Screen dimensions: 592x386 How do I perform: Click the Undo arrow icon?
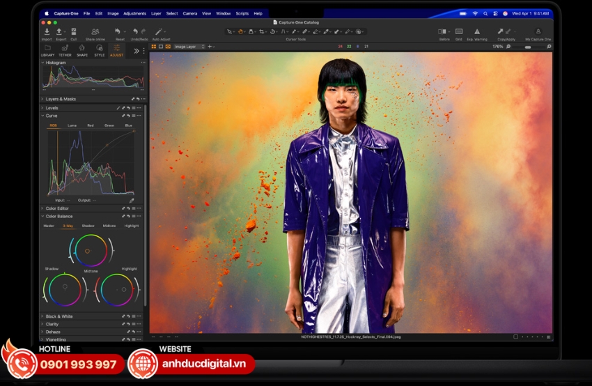coord(135,32)
